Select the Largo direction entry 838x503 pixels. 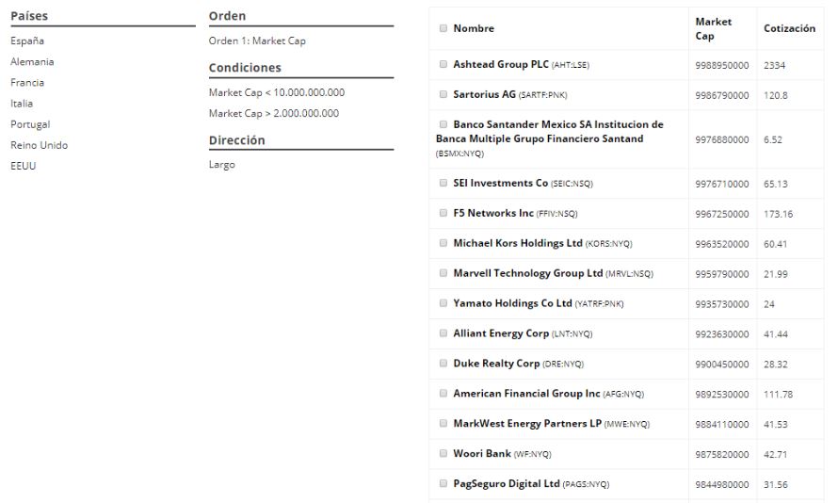[222, 165]
